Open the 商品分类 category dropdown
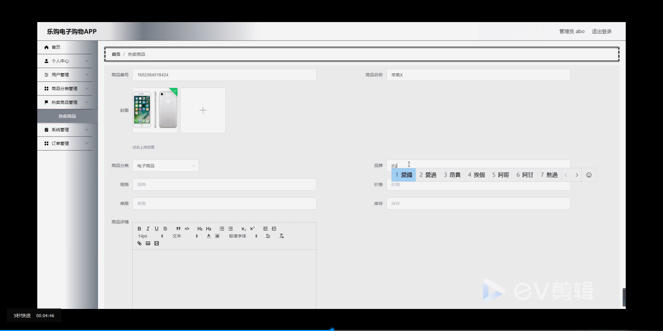 (166, 165)
